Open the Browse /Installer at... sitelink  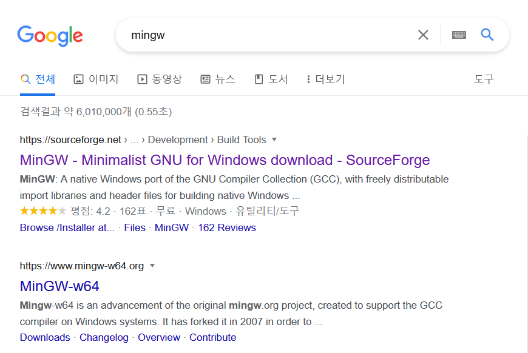pos(67,228)
